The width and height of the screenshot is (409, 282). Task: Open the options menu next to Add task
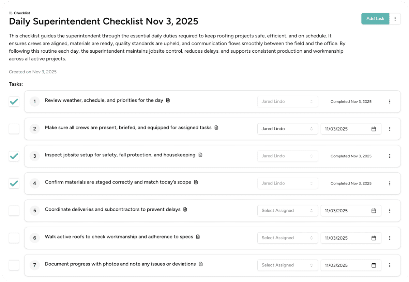395,19
